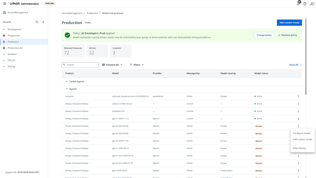Sort by the Product column header

pos(70,73)
